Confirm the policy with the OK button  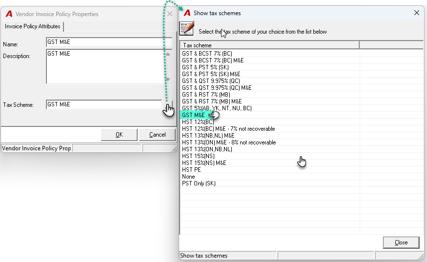tap(119, 135)
